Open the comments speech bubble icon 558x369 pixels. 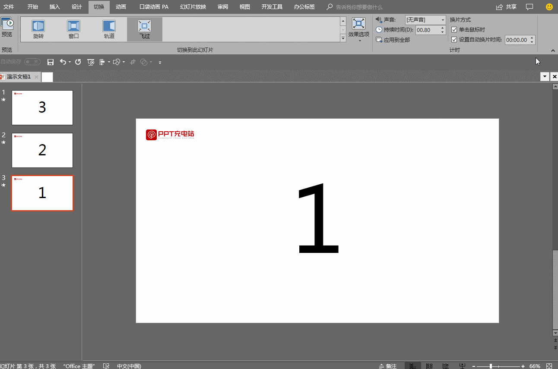coord(529,7)
